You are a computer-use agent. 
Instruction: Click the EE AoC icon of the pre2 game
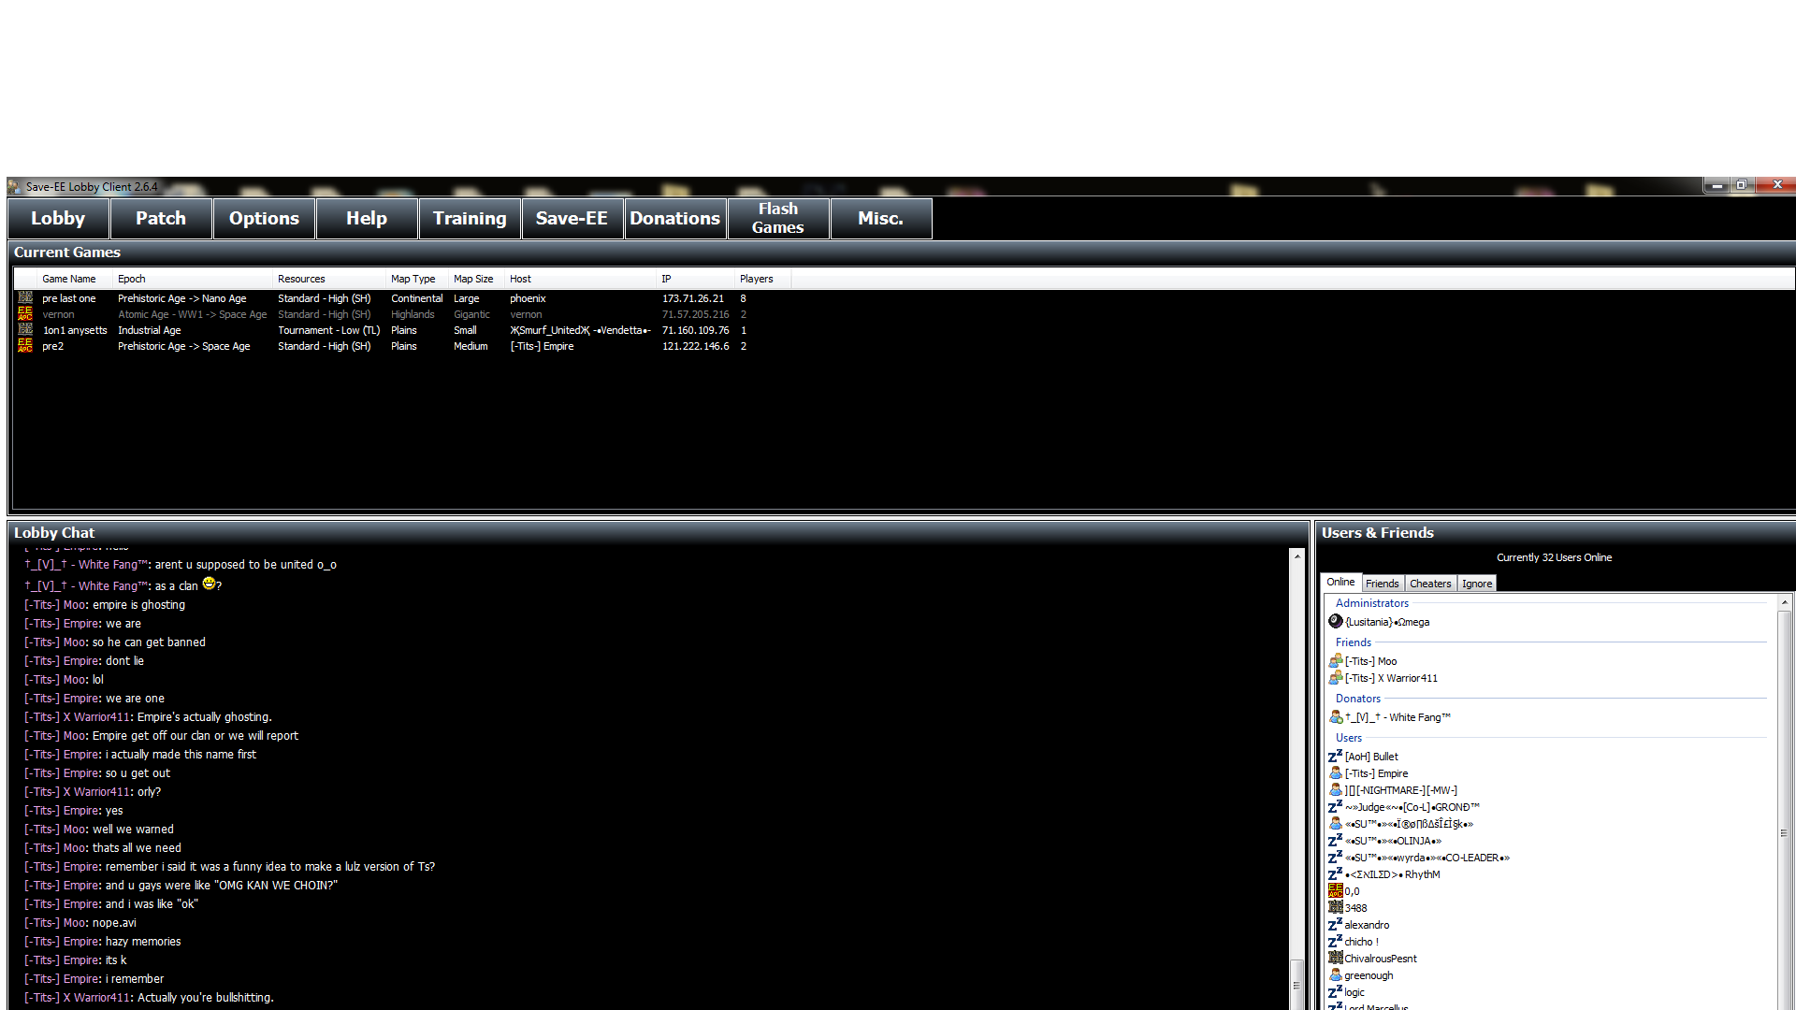(x=25, y=346)
